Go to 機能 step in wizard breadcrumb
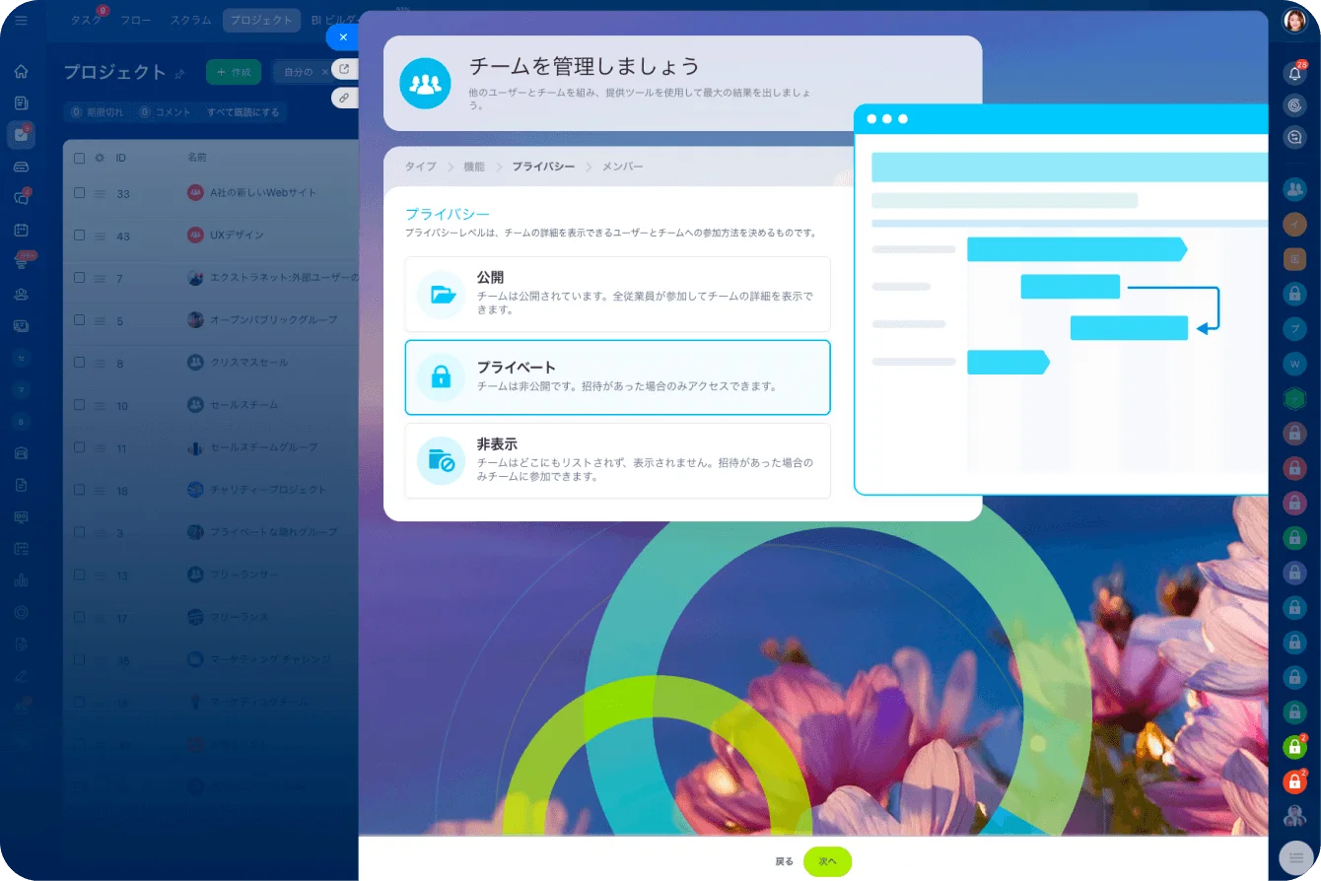The image size is (1321, 881). [x=474, y=167]
